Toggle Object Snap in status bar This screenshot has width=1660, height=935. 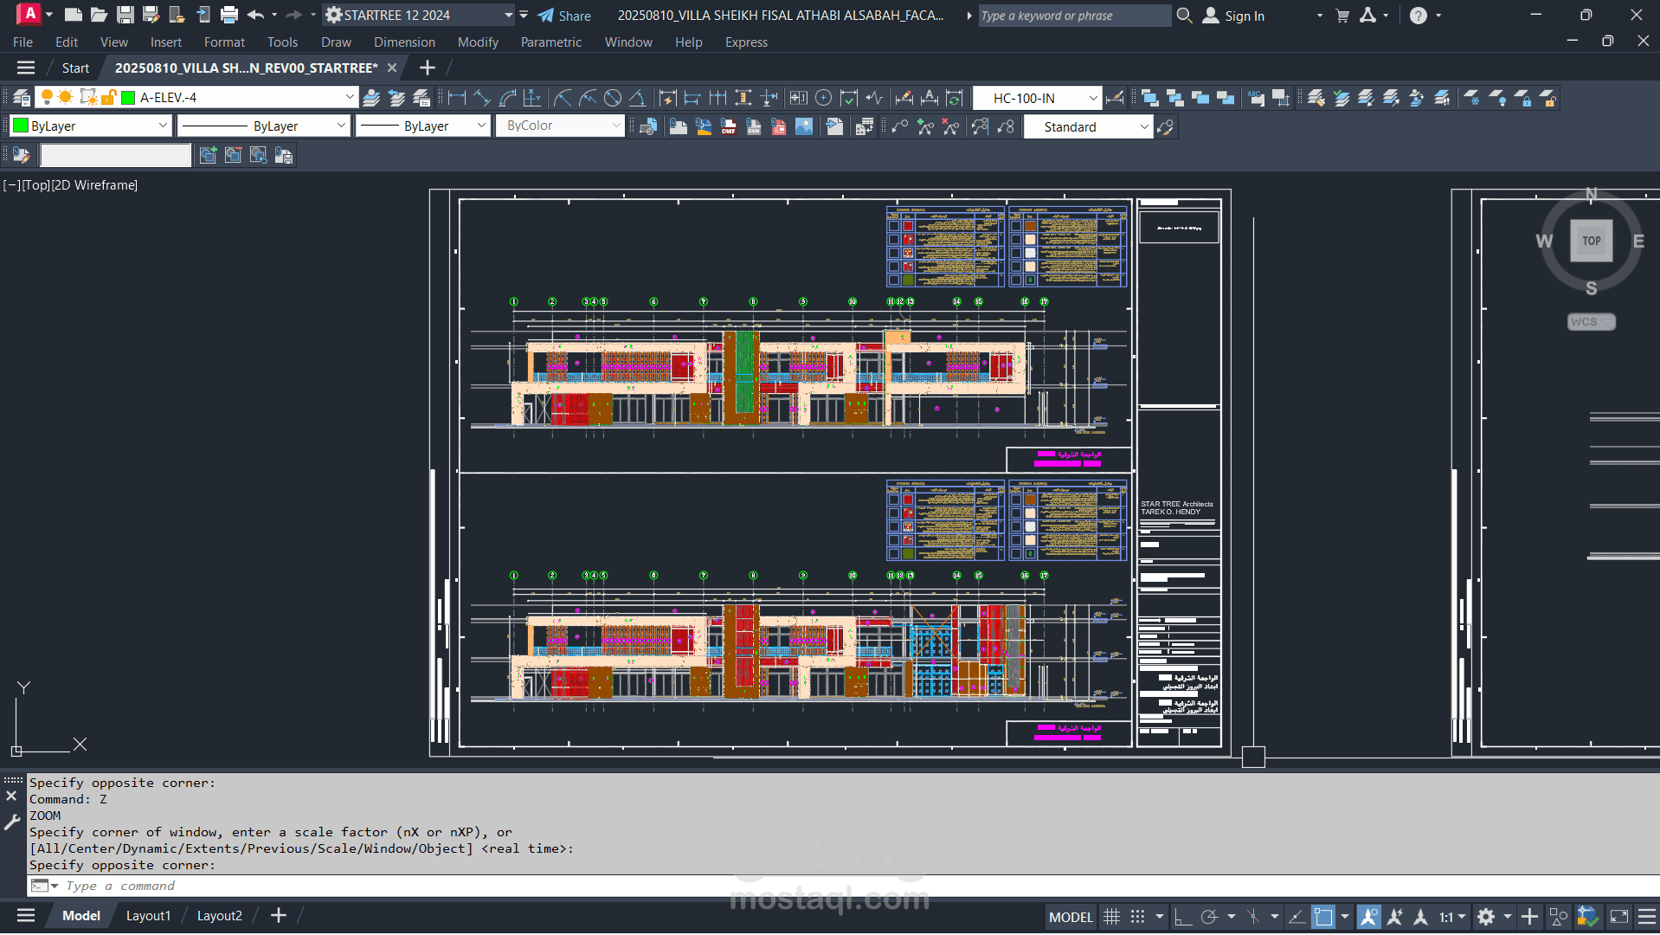click(1322, 917)
